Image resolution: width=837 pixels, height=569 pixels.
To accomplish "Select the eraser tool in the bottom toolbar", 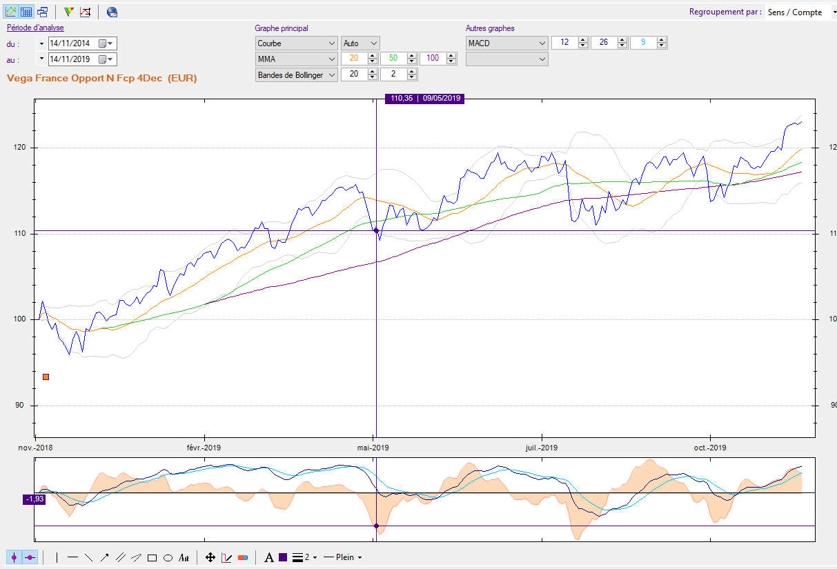I will point(243,557).
